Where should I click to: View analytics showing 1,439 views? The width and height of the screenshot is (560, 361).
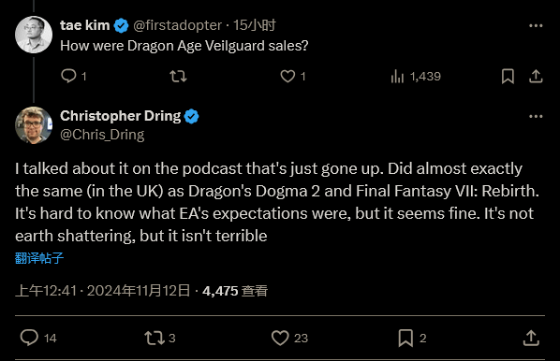coord(416,76)
